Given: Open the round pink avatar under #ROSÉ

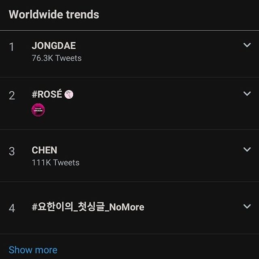Looking at the screenshot, I should (38, 110).
